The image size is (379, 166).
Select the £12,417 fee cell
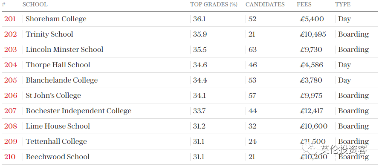pos(311,111)
